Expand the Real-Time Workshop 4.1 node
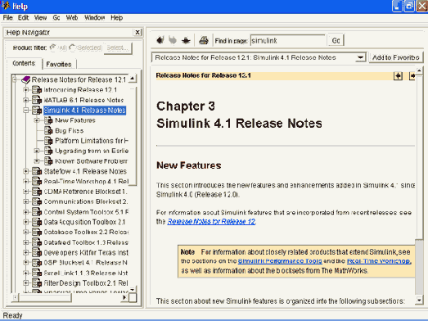The height and width of the screenshot is (321, 428). coord(25,182)
